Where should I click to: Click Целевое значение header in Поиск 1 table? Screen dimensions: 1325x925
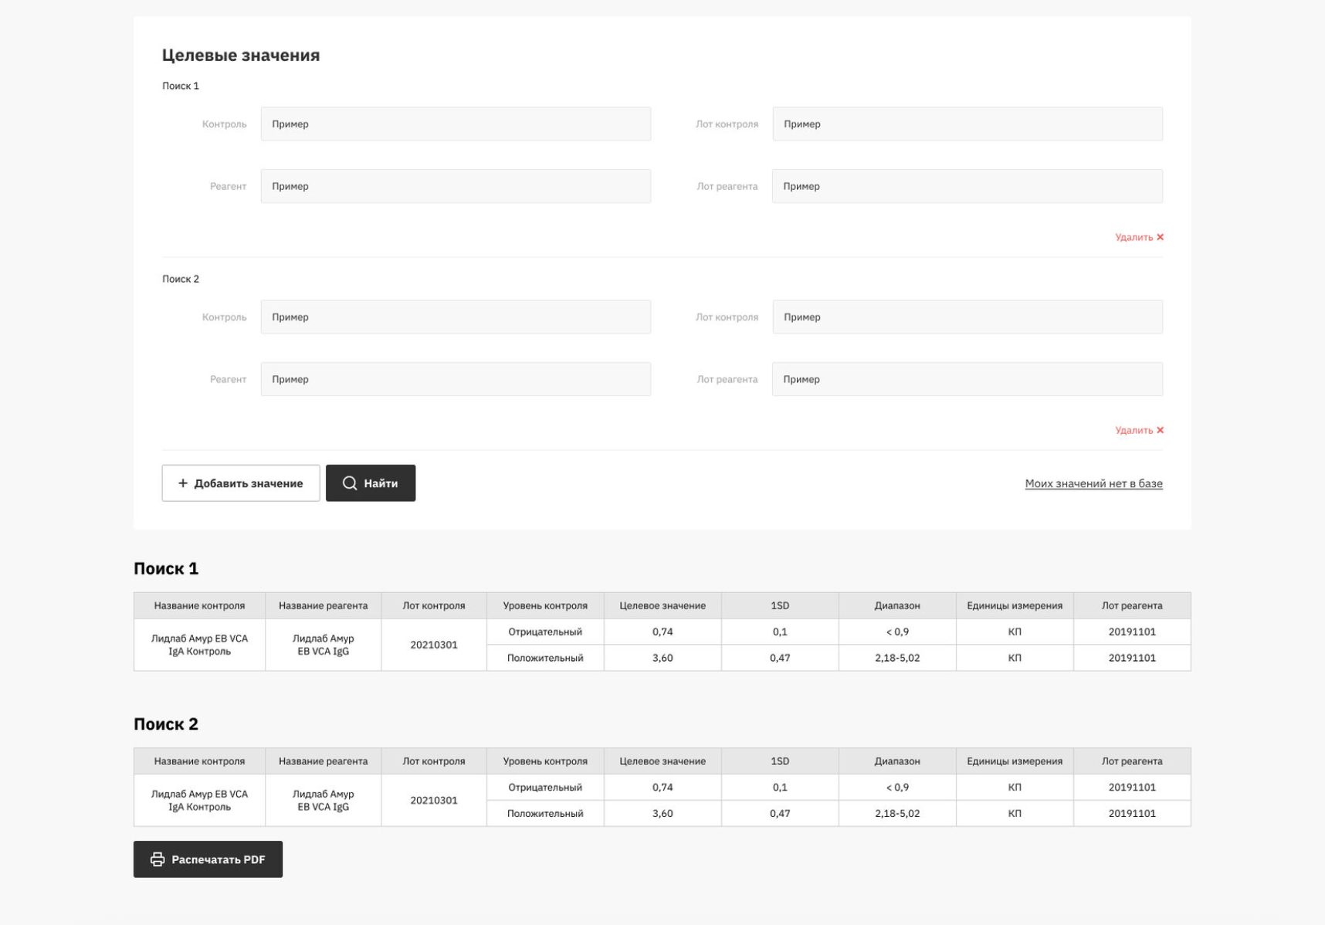662,606
